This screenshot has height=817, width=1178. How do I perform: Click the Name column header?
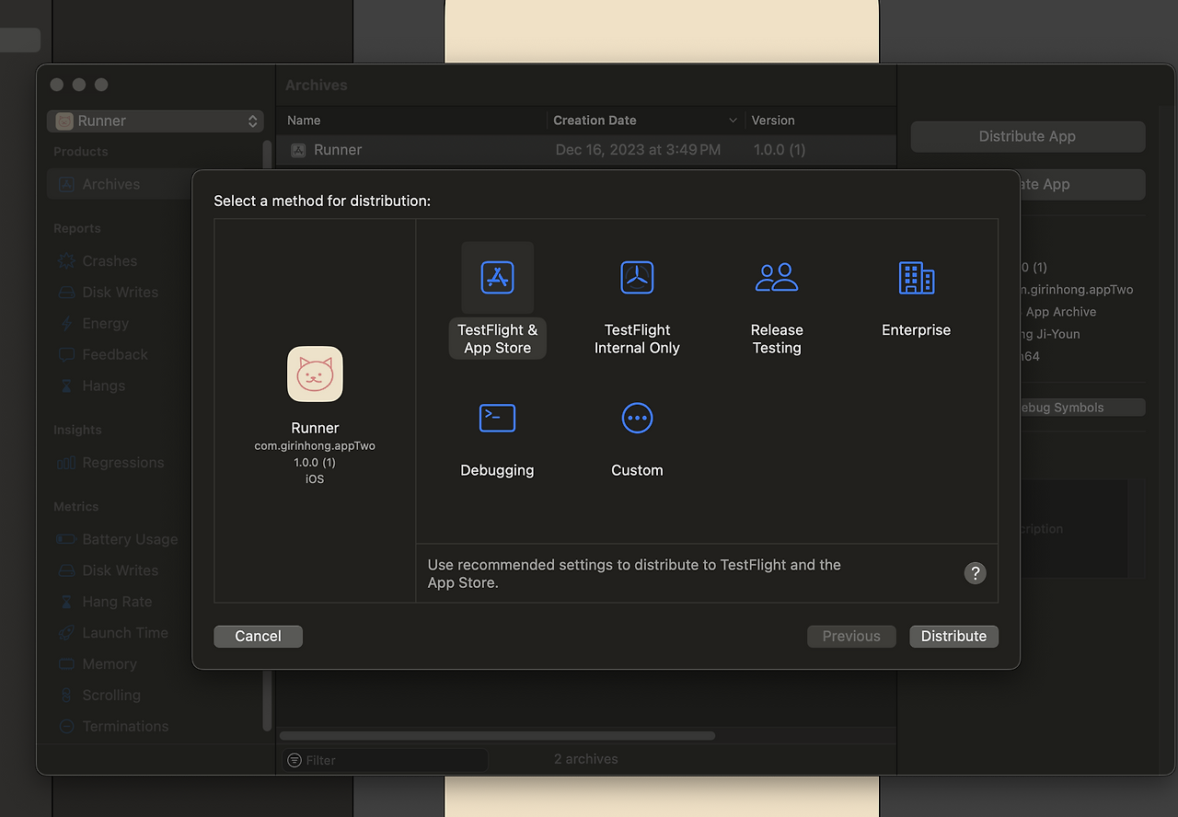pos(304,121)
